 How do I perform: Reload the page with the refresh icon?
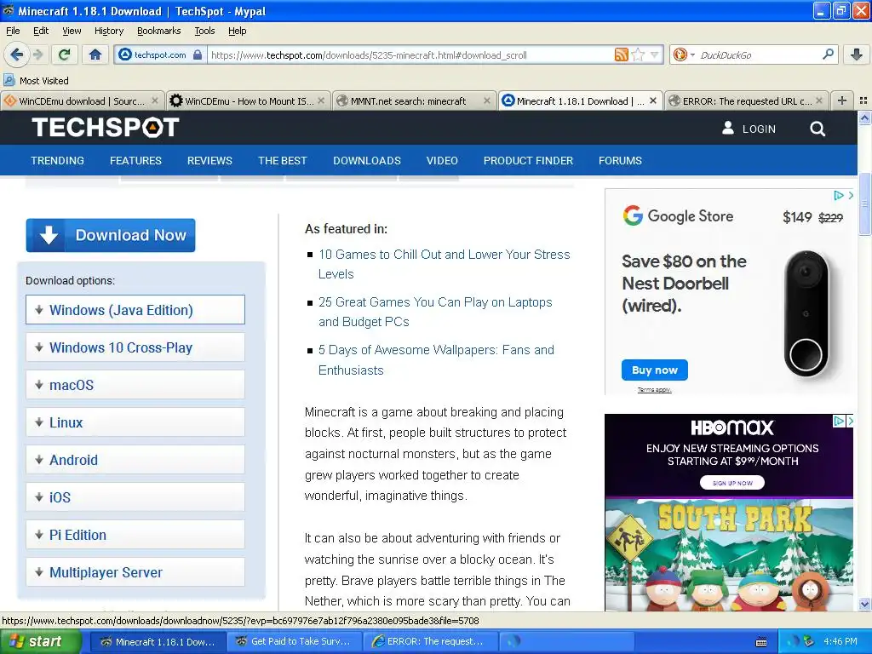click(65, 54)
